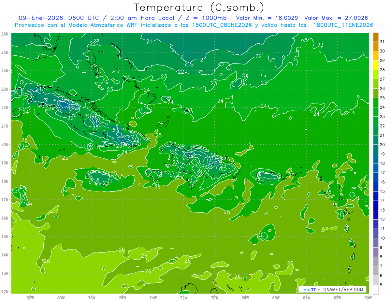The width and height of the screenshot is (391, 302).
Task: Click the 64W longitude axis label
Action: pyautogui.click(x=306, y=297)
